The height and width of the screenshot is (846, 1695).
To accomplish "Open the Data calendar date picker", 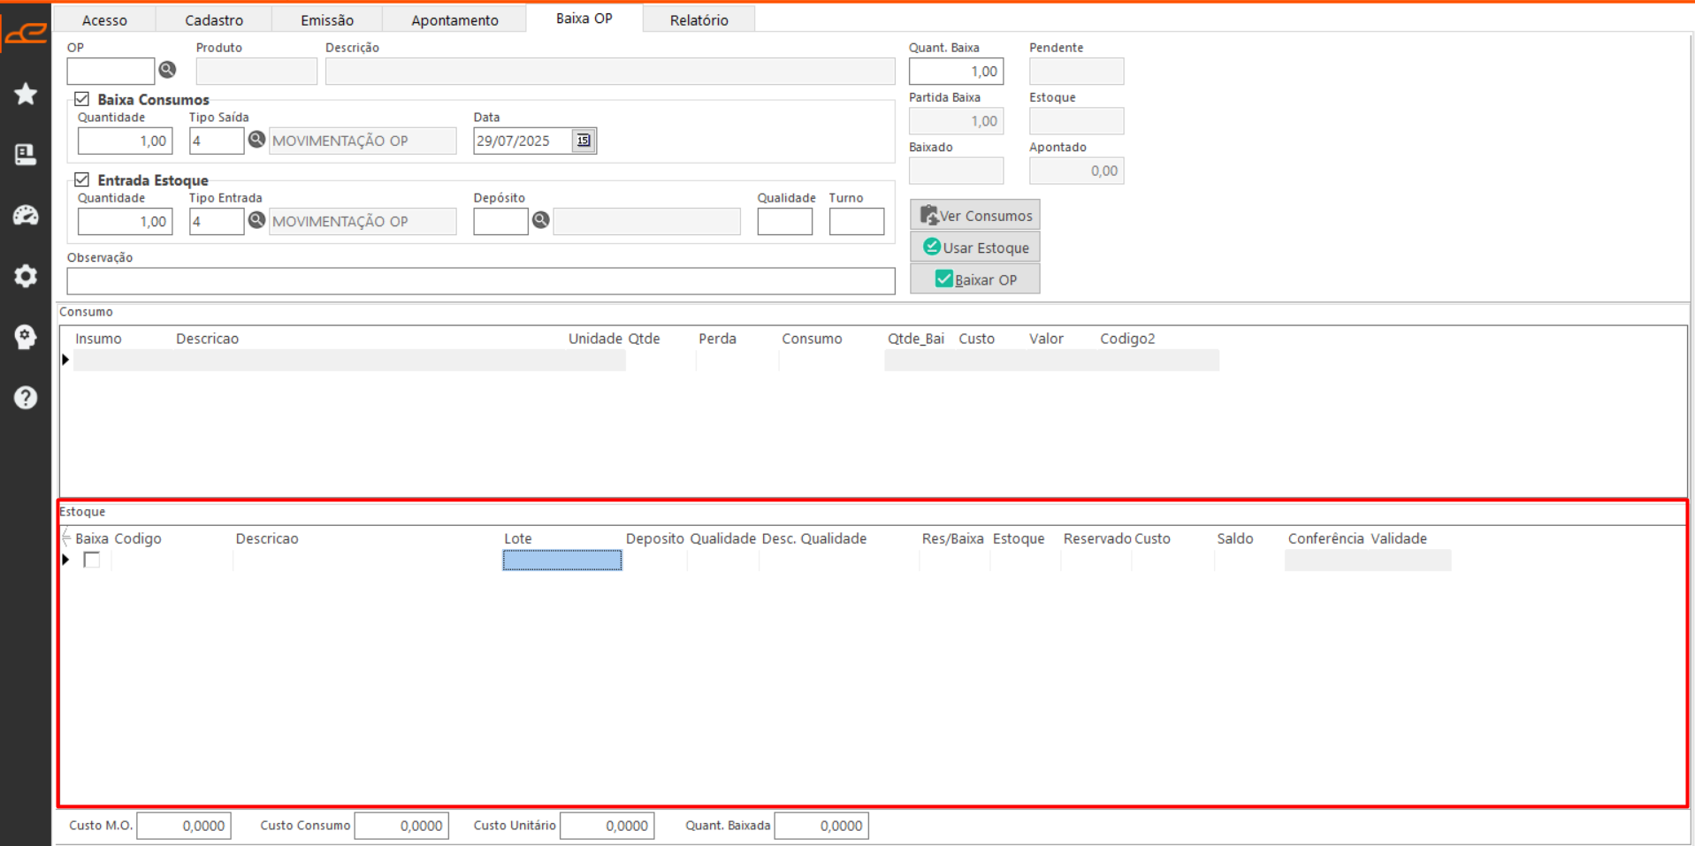I will pyautogui.click(x=584, y=141).
